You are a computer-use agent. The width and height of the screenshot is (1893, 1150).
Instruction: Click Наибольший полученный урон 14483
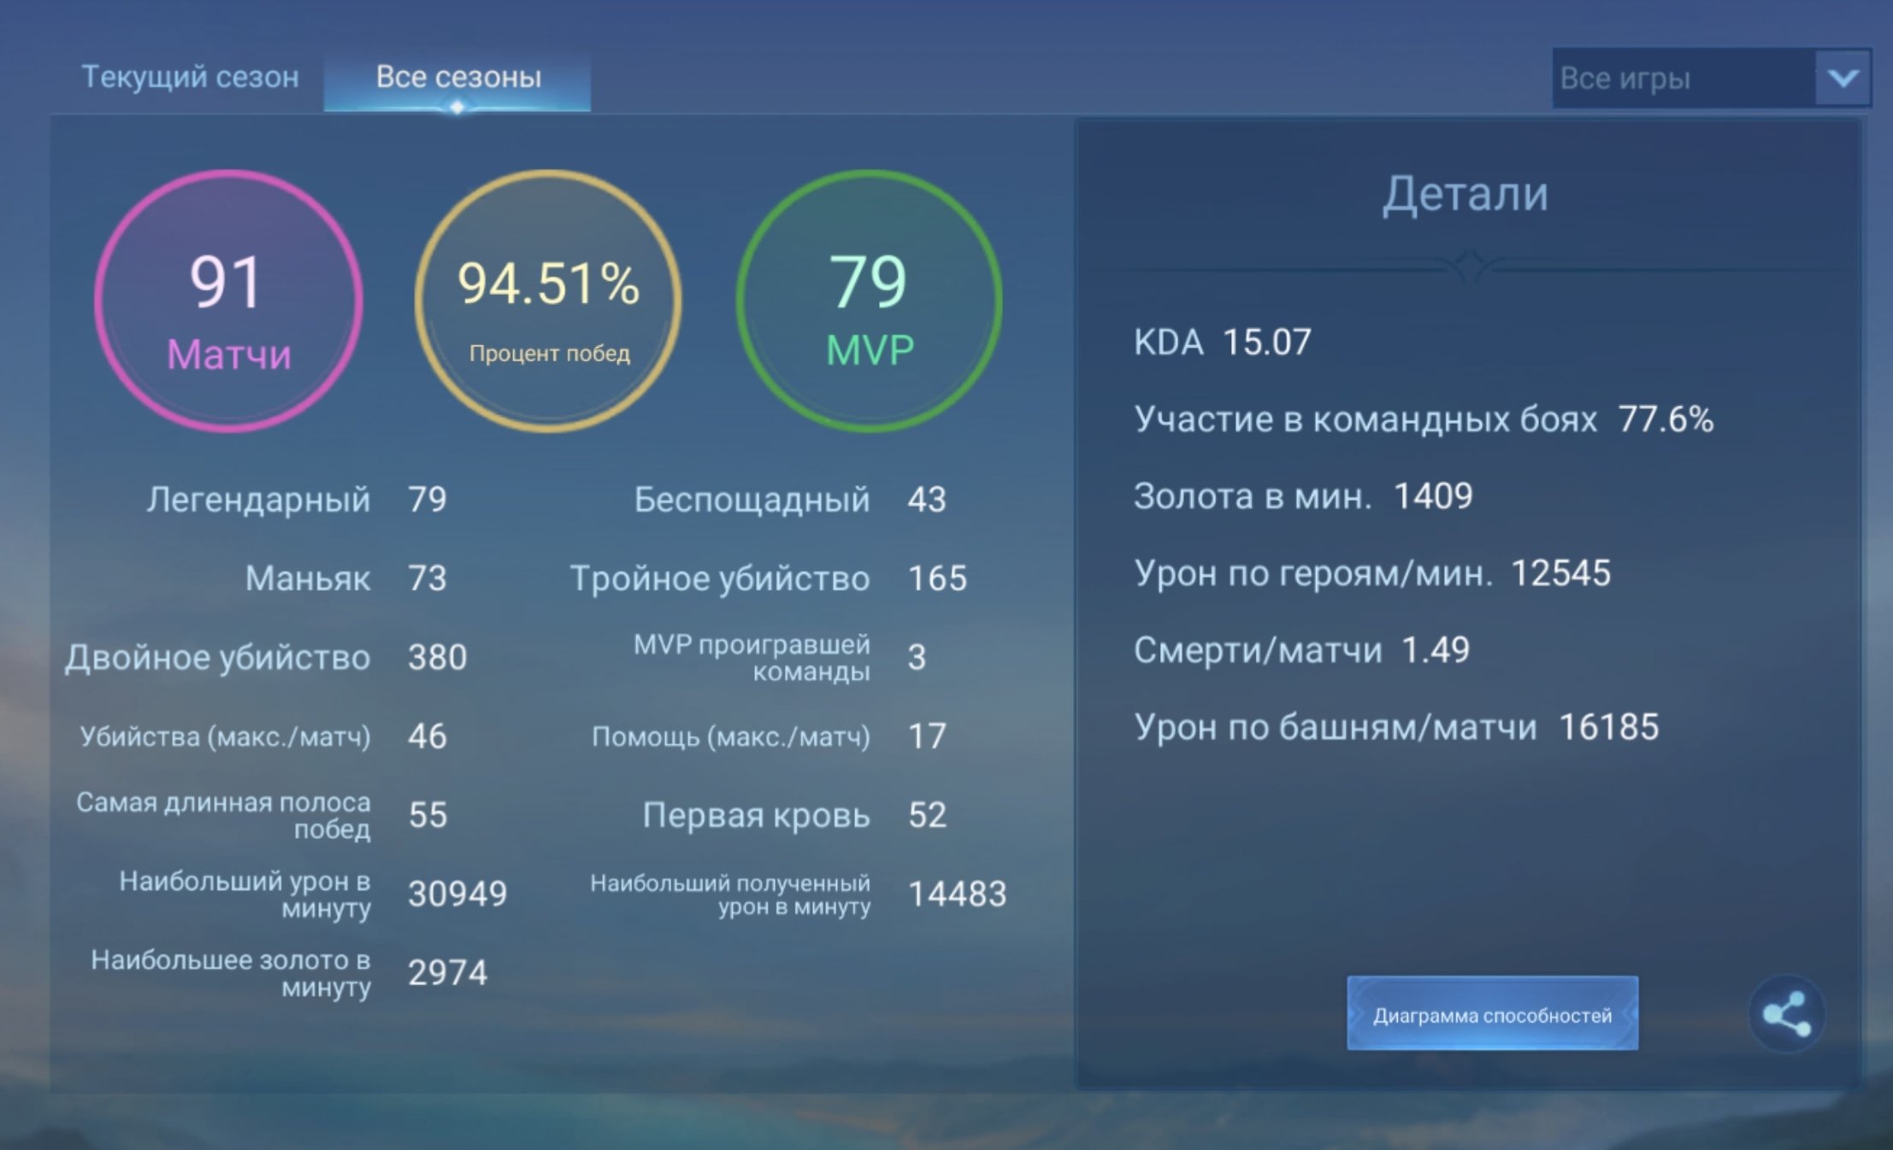[799, 894]
